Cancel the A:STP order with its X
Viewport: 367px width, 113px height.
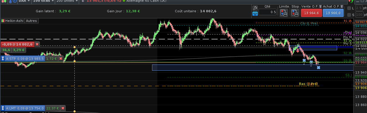pyautogui.click(x=61, y=59)
